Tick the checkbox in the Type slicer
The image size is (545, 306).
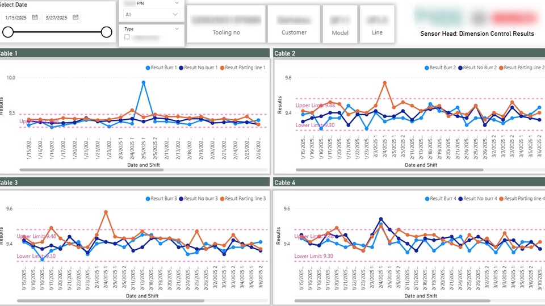127,37
